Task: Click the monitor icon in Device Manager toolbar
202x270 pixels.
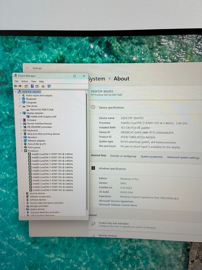Action: (49, 86)
